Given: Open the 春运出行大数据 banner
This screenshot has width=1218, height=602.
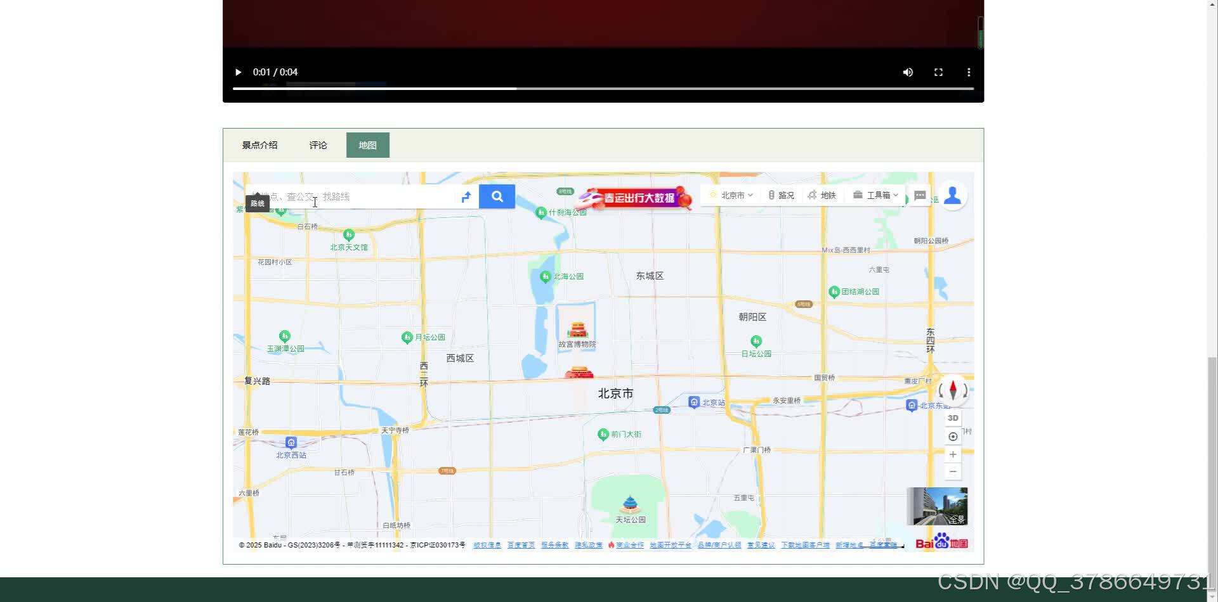Looking at the screenshot, I should 634,198.
